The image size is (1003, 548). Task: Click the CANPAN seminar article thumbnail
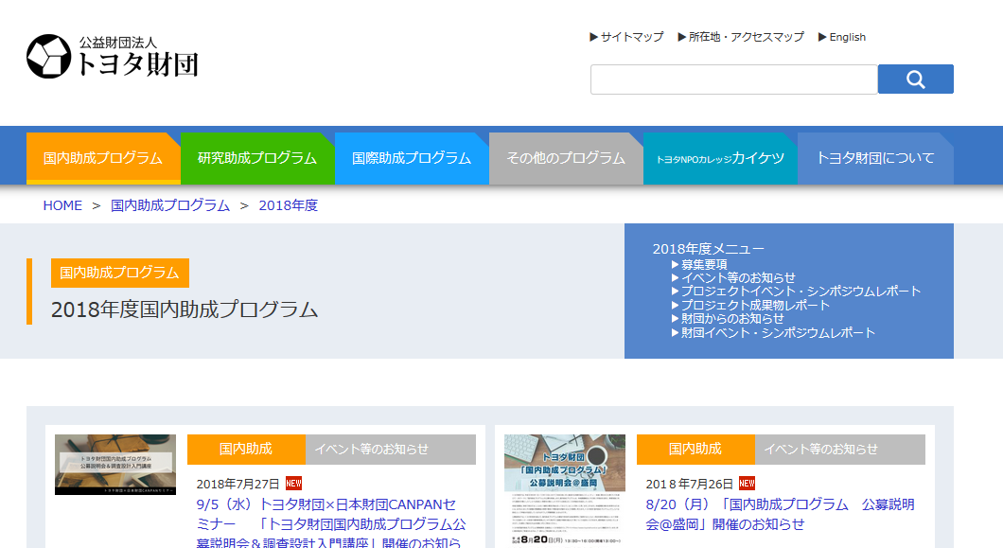pyautogui.click(x=115, y=465)
